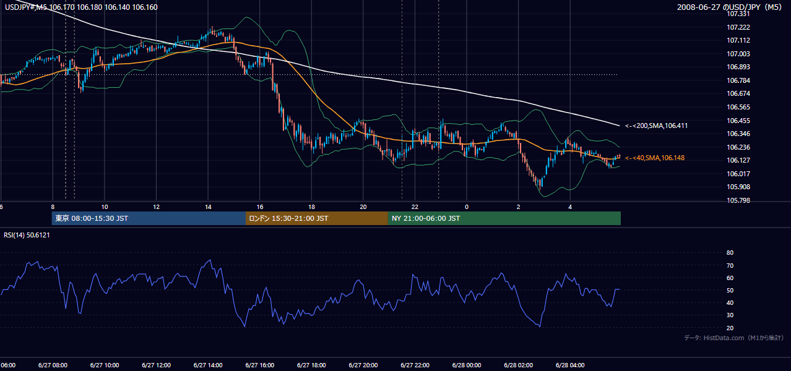Click the 107.112 price axis label
Screen dimensions: 791x371
pos(739,40)
